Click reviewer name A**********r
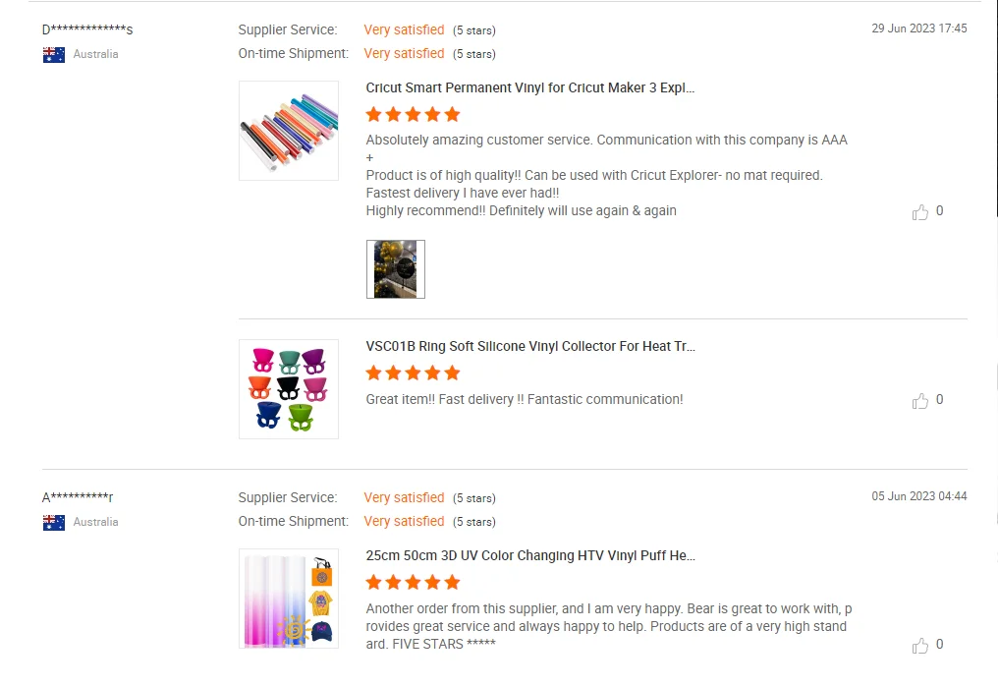Viewport: 998px width, 687px height. tap(78, 497)
